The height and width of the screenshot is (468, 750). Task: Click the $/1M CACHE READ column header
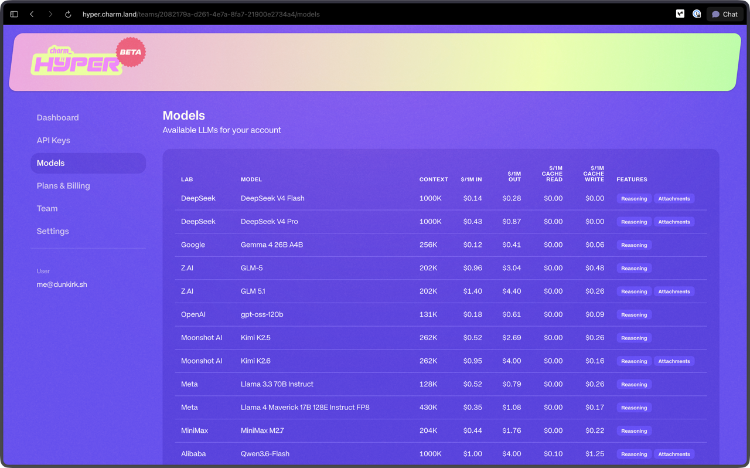click(x=553, y=174)
